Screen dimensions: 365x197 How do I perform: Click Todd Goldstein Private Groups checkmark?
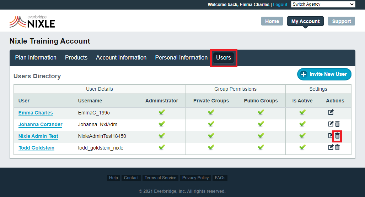tap(211, 147)
